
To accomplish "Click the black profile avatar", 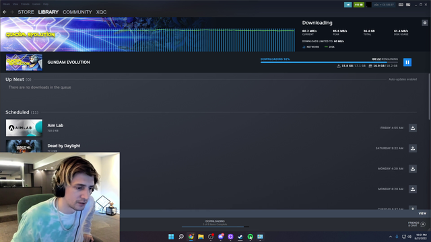I will 368,5.
